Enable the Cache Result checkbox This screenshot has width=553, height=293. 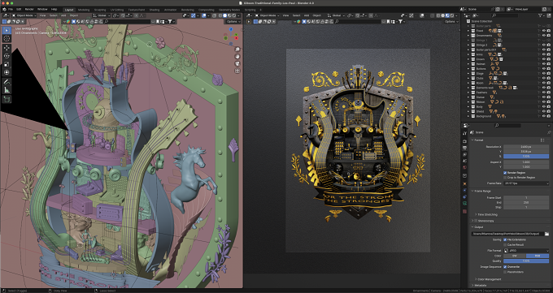[x=505, y=244]
